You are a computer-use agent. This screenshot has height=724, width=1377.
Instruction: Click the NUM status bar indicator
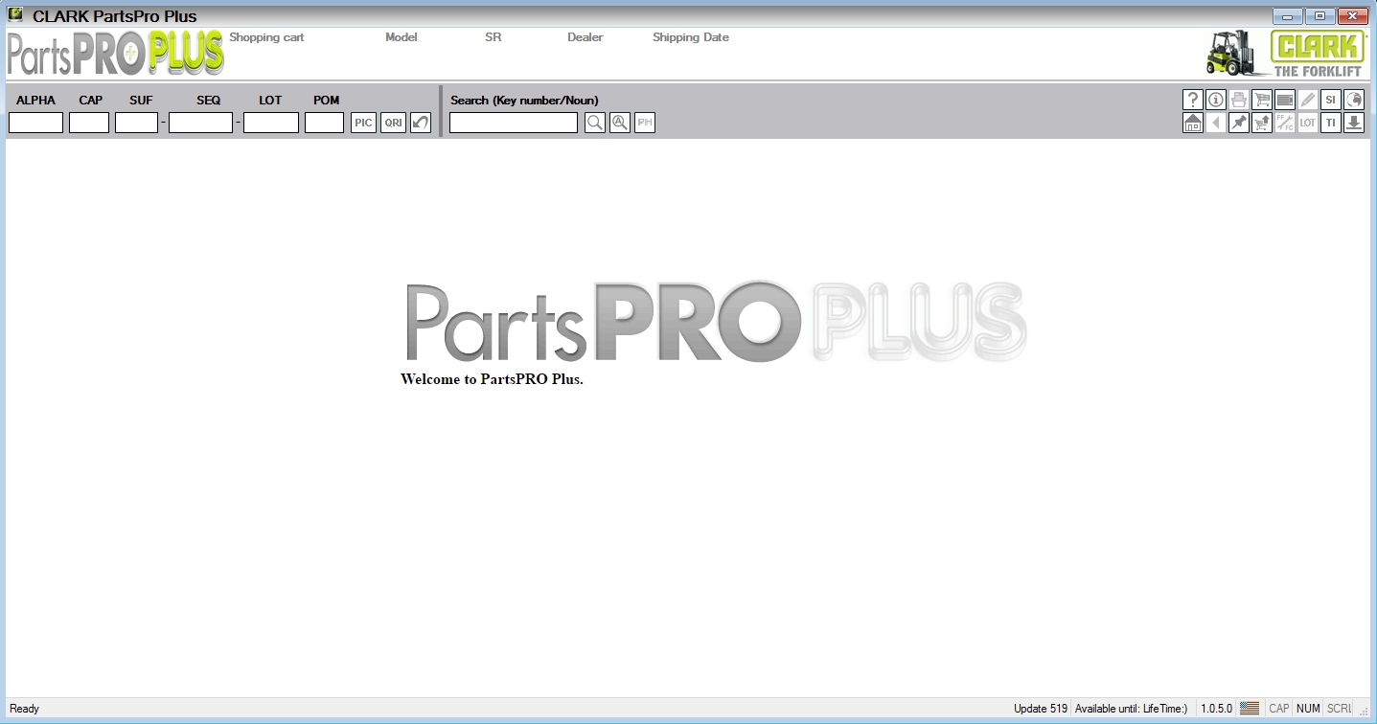(1309, 709)
